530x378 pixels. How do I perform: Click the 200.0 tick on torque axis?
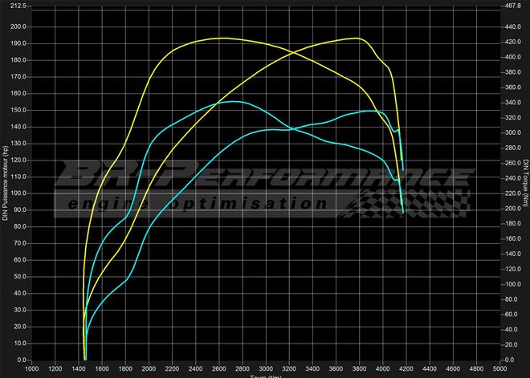pyautogui.click(x=512, y=209)
